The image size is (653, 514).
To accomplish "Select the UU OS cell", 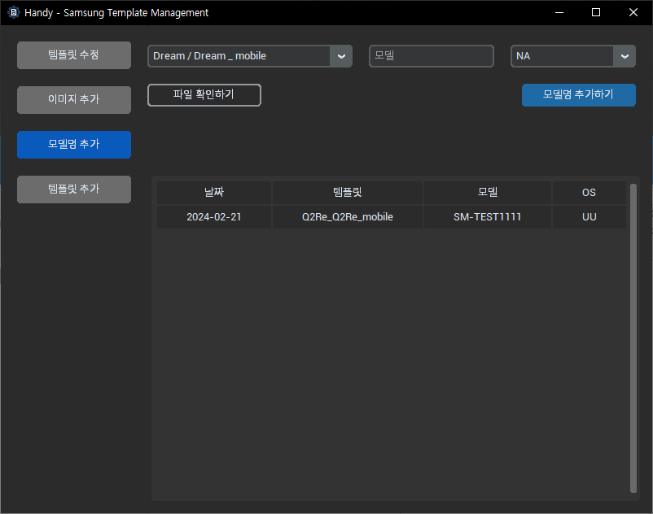I will pos(589,216).
